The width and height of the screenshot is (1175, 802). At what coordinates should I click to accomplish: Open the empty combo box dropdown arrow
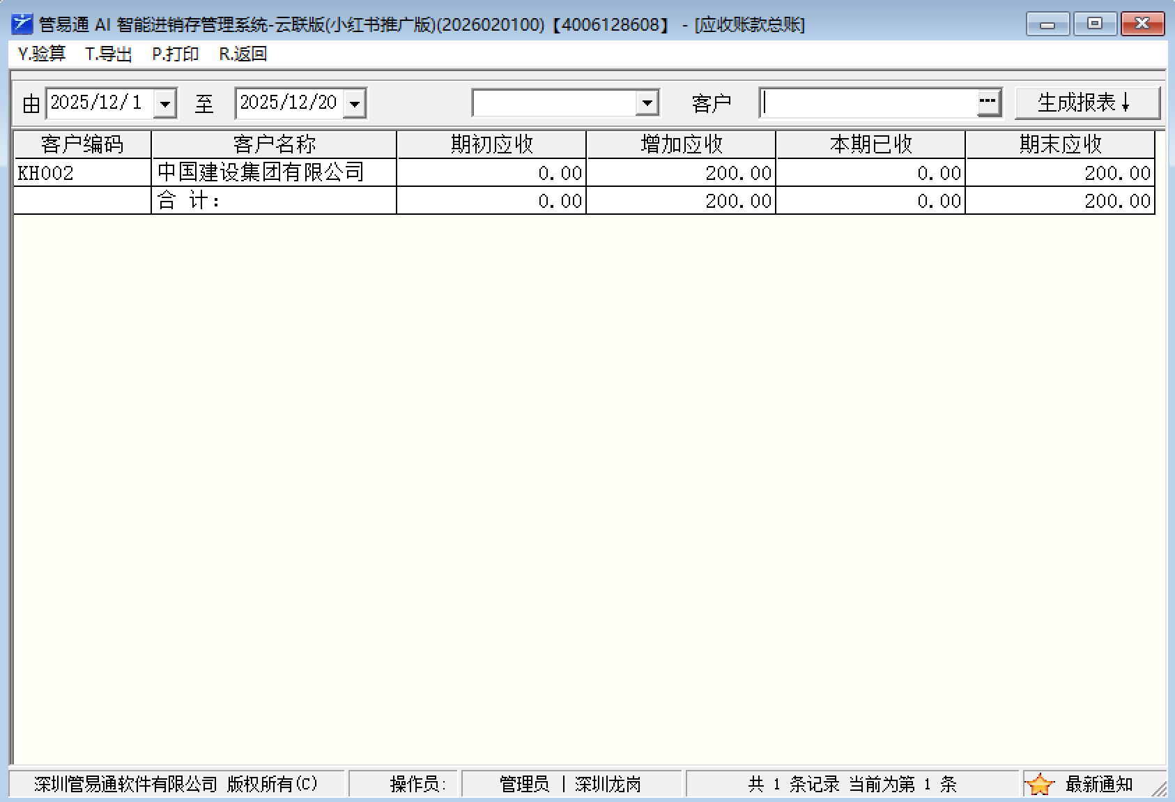(x=647, y=103)
